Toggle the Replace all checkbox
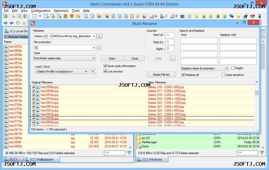 (183, 75)
